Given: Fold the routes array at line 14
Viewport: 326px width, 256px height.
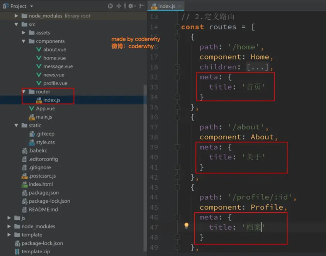Looking at the screenshot, I should coord(177,27).
